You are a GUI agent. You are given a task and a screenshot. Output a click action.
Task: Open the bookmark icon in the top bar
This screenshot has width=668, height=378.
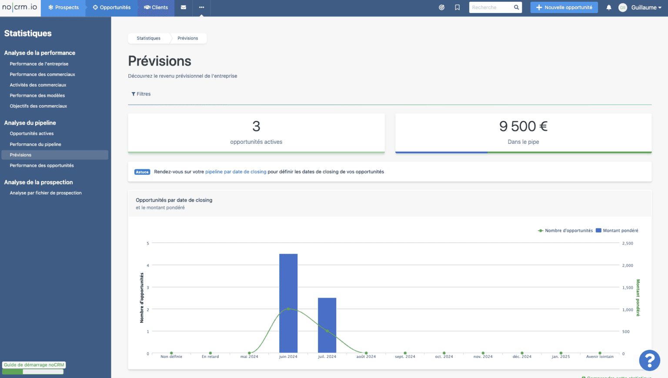[457, 7]
